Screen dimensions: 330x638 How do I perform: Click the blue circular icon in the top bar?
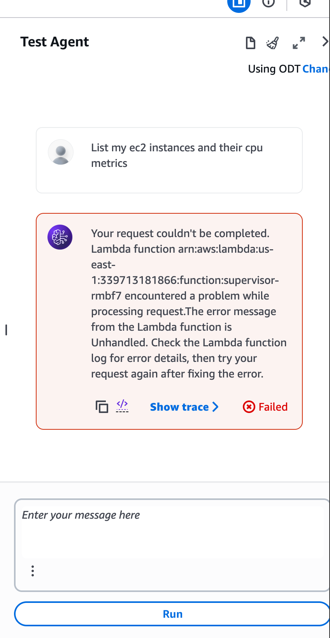(239, 4)
